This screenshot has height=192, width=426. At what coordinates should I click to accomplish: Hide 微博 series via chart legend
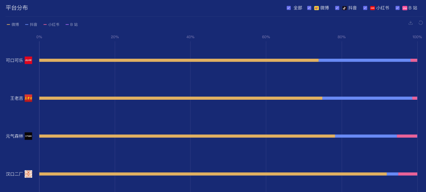click(13, 24)
